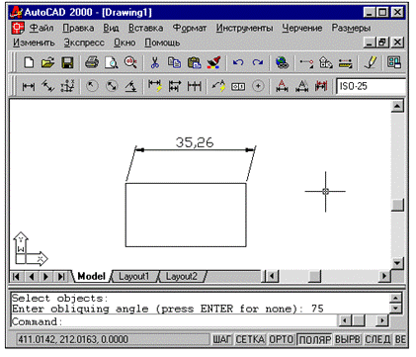Select the Linear Dimension tool
Image resolution: width=416 pixels, height=357 pixels.
pyautogui.click(x=29, y=86)
